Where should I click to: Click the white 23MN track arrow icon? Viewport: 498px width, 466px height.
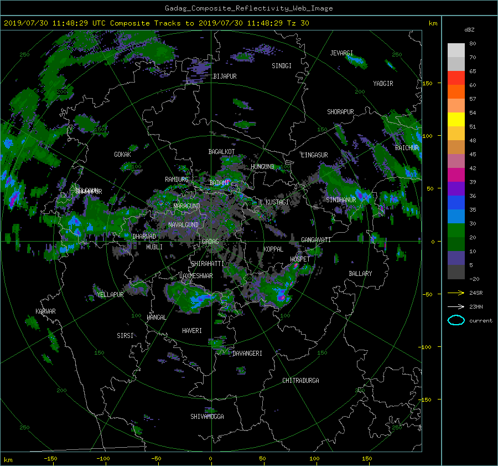click(456, 306)
